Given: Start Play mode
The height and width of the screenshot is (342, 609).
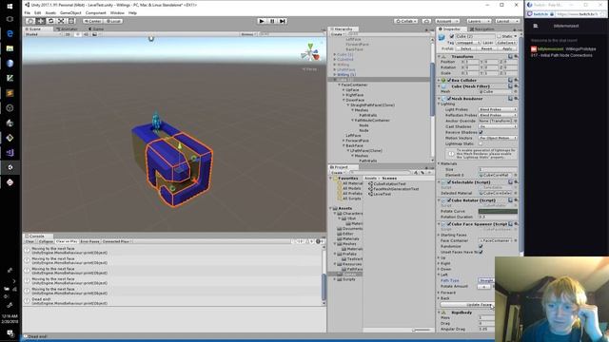Looking at the screenshot, I should click(x=262, y=21).
